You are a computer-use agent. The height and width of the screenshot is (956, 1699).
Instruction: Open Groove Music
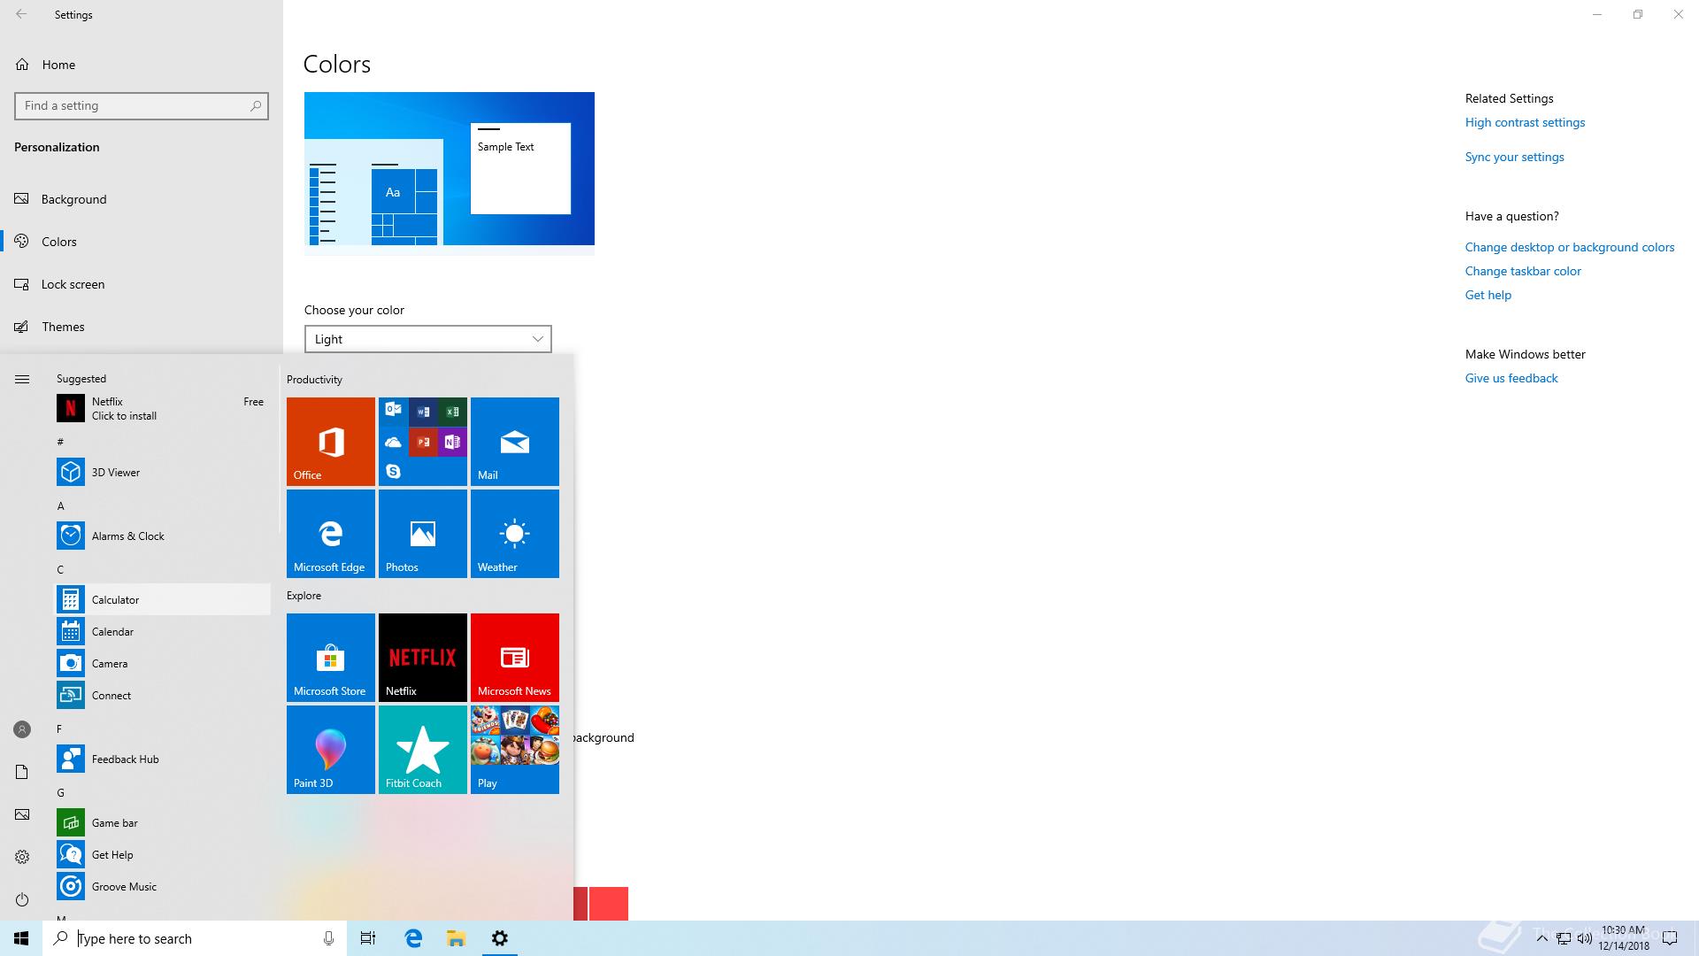coord(163,886)
